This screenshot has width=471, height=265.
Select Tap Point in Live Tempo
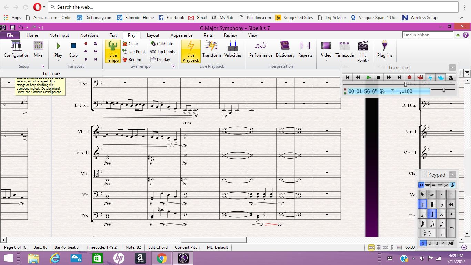pos(134,52)
